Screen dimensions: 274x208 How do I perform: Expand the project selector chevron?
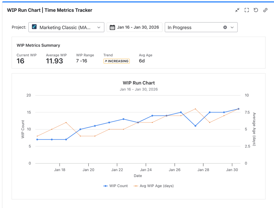(99, 27)
